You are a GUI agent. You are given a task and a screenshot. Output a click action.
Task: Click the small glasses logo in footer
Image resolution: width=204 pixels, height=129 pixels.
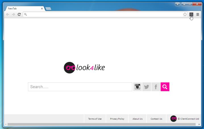[x=174, y=118]
